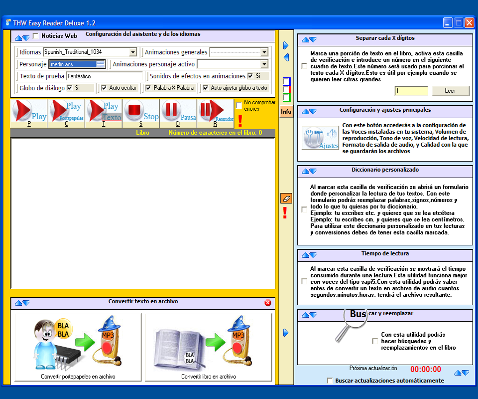
Task: Click the Play Texto button
Action: tap(104, 113)
